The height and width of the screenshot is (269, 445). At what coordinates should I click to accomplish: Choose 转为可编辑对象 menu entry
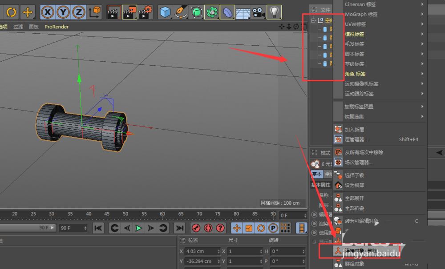pos(380,221)
